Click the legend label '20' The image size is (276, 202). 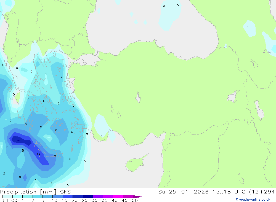point(75,200)
